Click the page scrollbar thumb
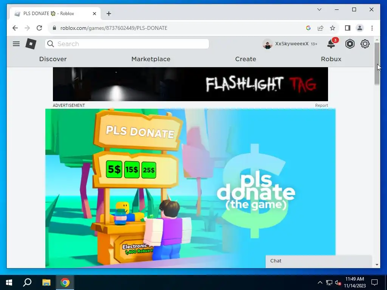Viewport: 387px width, 290px height. (377, 63)
